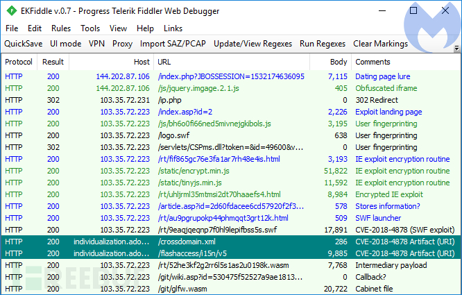Screen dimensions: 462x295
Task: Click the 'Cabinet file' comment
Action: [x=374, y=289]
